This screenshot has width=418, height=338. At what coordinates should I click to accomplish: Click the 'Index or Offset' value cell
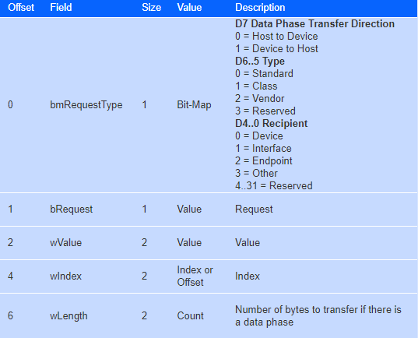tap(195, 276)
